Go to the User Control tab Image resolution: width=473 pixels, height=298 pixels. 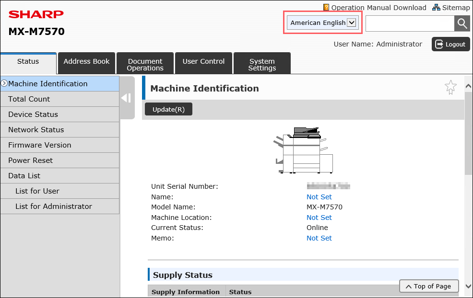(203, 63)
